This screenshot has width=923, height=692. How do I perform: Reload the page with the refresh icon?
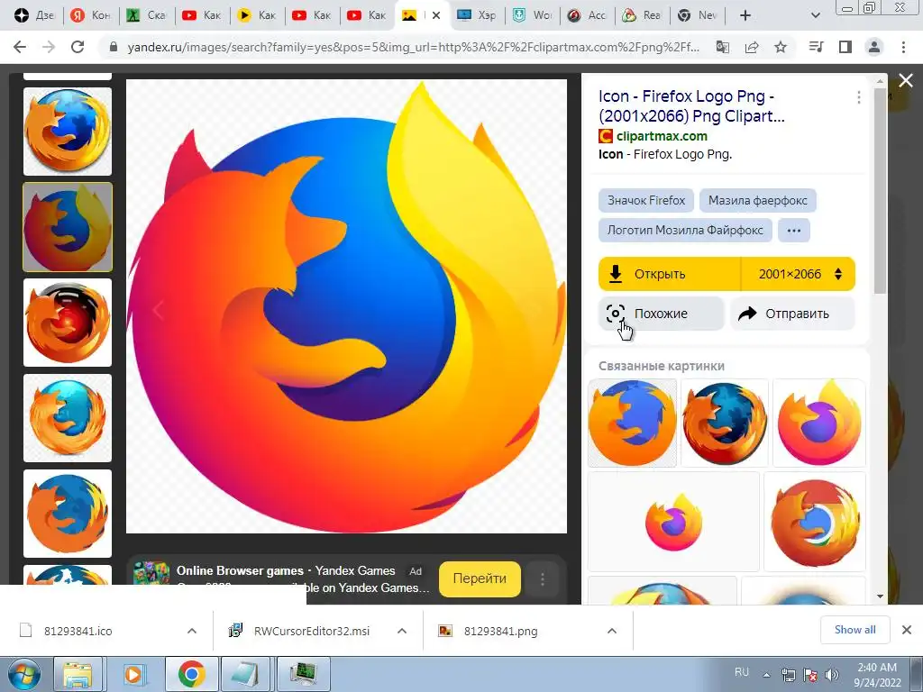(x=78, y=47)
